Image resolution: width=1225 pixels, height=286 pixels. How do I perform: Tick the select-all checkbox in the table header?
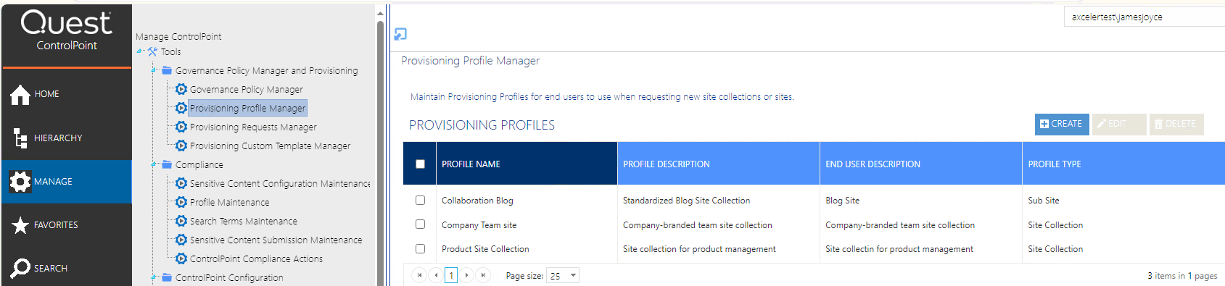point(420,164)
